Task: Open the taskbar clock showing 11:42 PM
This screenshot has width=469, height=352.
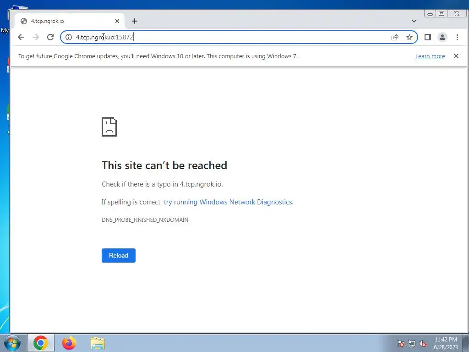Action: (x=446, y=343)
